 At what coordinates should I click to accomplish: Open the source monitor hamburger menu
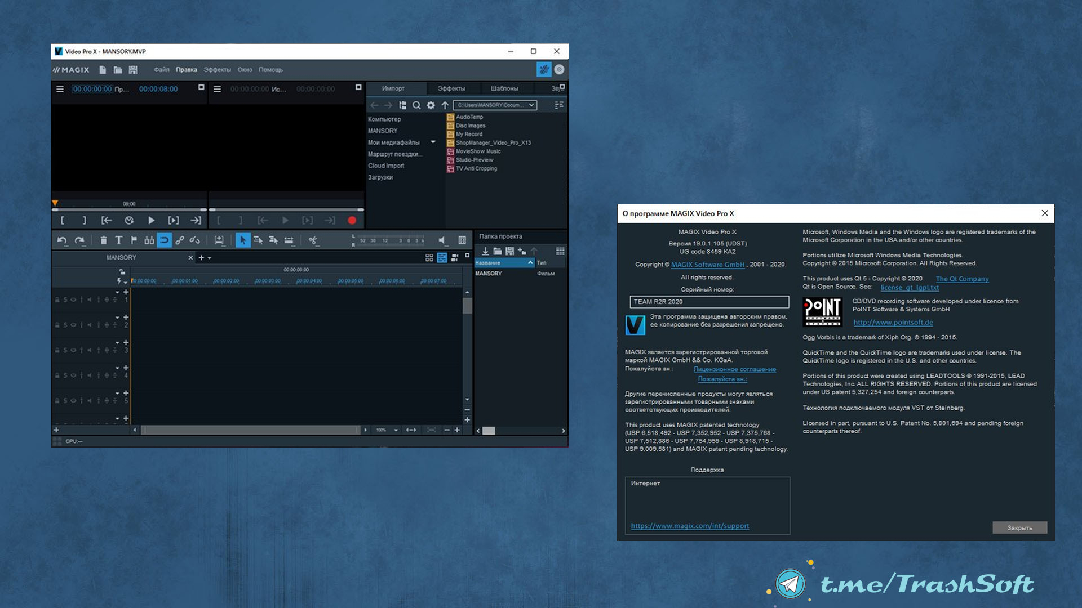point(217,89)
